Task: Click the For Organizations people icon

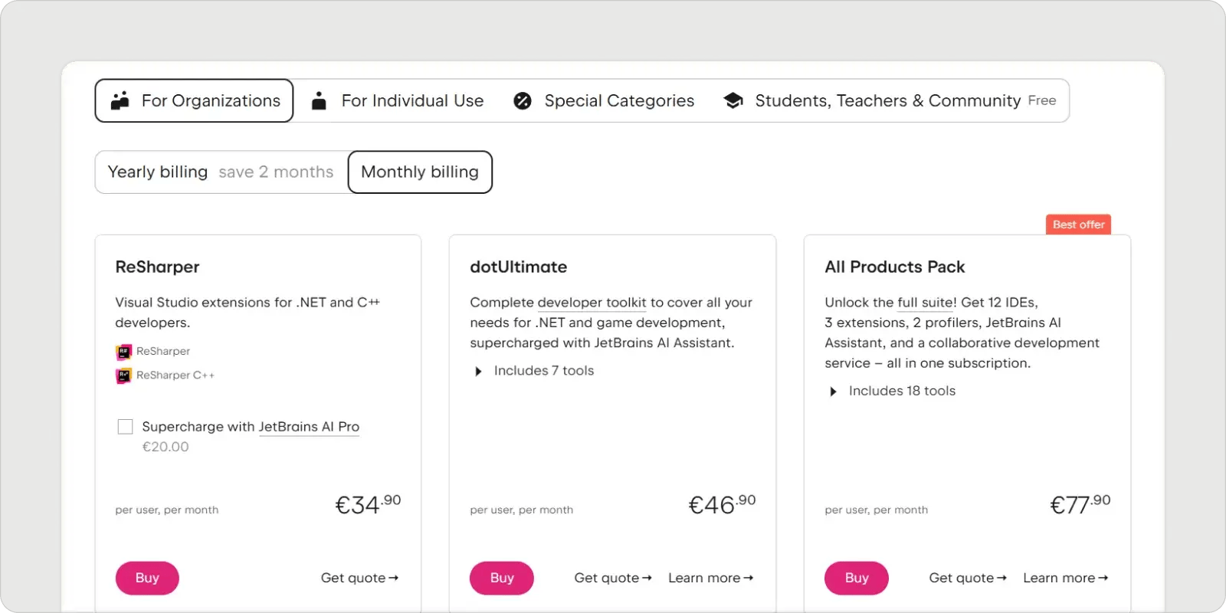Action: [120, 100]
